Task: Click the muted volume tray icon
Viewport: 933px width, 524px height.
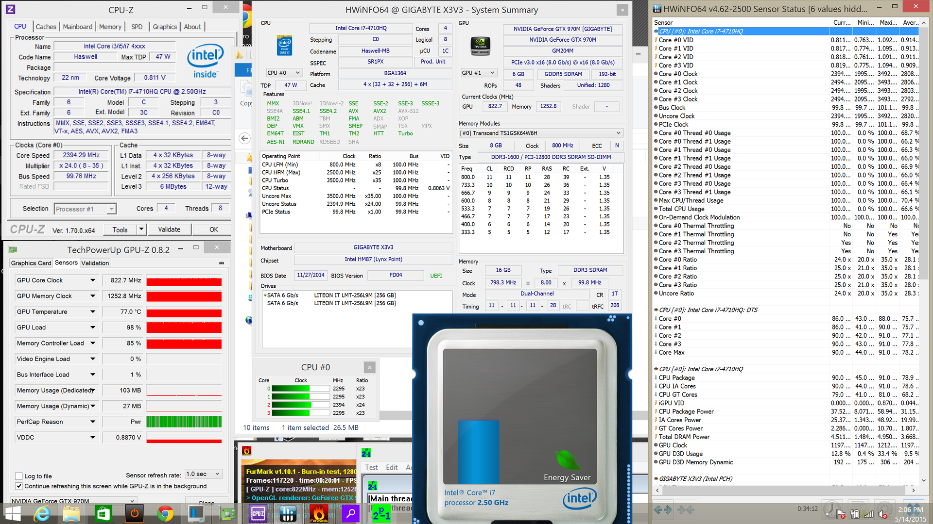Action: (882, 514)
